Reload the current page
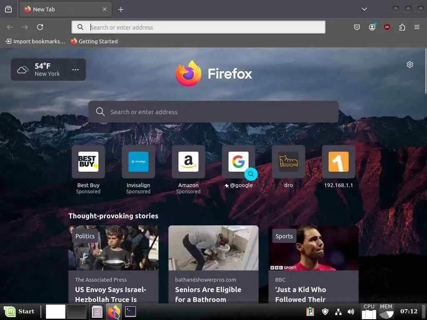This screenshot has height=320, width=427. coord(40,27)
